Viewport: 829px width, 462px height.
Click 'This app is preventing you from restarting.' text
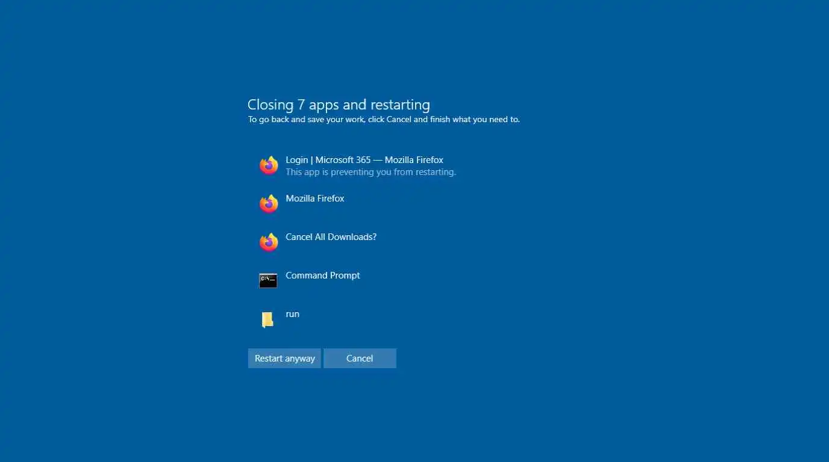(371, 172)
